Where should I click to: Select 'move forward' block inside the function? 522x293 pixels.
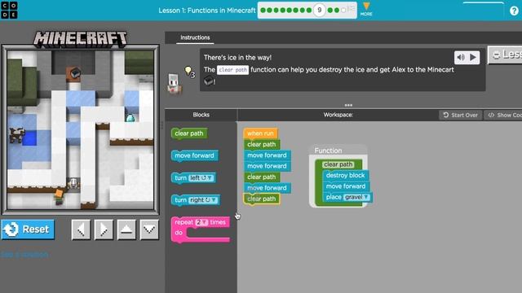pyautogui.click(x=346, y=186)
